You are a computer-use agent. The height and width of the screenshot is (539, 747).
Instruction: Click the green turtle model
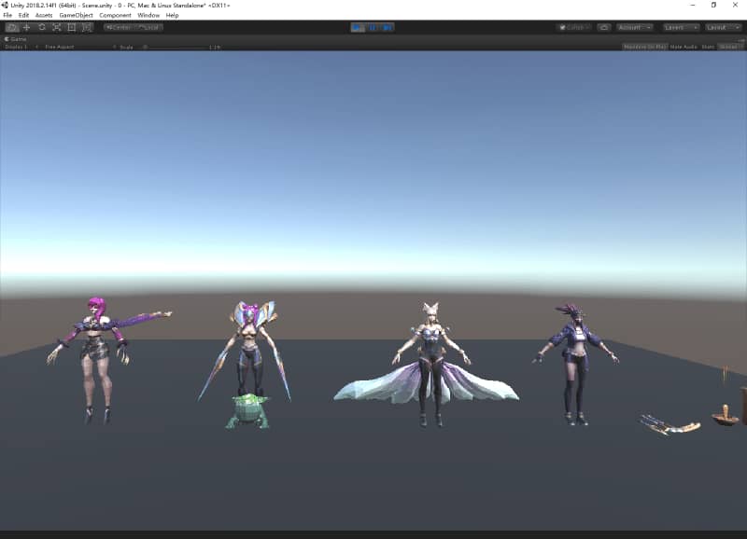(x=247, y=411)
